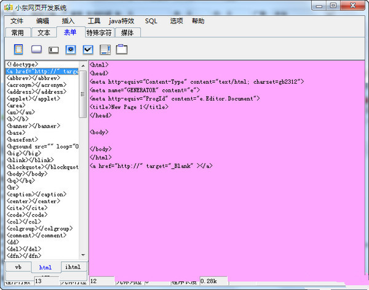
Task: Insert a text input field icon
Action: 53,49
